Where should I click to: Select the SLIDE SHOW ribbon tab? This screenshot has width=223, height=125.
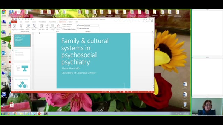62,22
